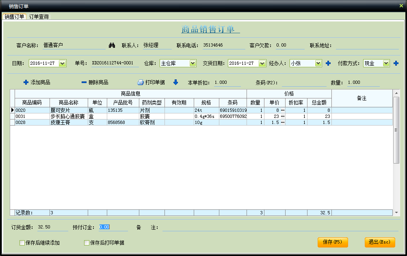Click the 商品编码 column header
This screenshot has width=407, height=256.
32,103
